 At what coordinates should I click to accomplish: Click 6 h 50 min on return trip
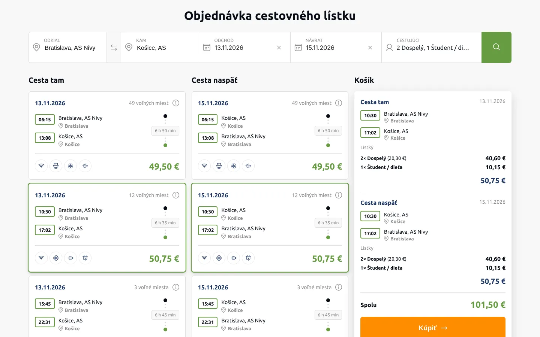pyautogui.click(x=328, y=131)
